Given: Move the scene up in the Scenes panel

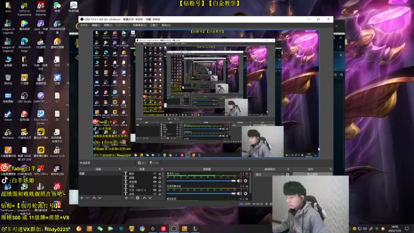Looking at the screenshot, I should [94, 198].
